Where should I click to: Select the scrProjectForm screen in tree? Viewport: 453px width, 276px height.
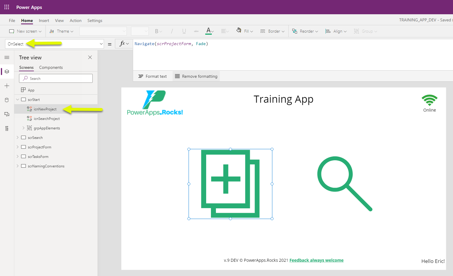(40, 147)
